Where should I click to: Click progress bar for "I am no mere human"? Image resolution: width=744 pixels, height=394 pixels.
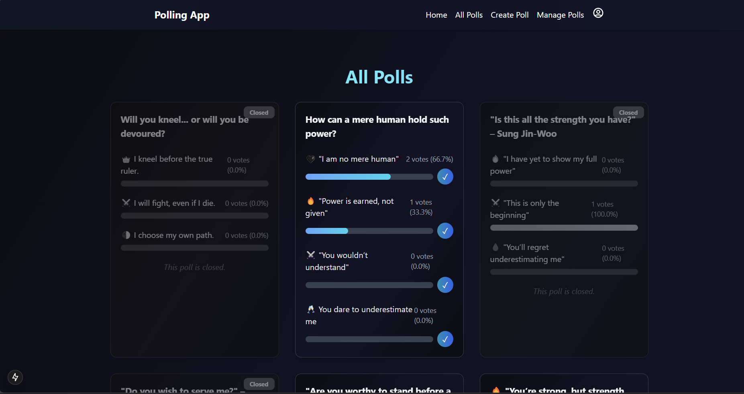[369, 177]
